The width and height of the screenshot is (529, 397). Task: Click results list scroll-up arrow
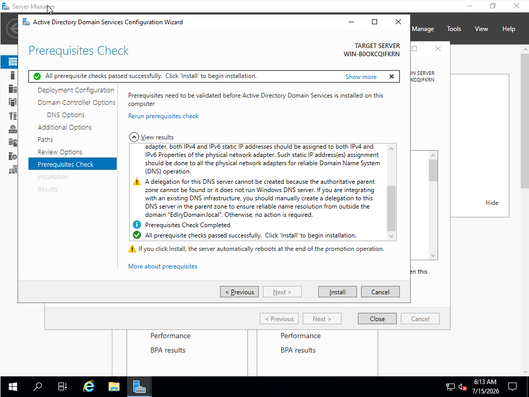pos(391,149)
